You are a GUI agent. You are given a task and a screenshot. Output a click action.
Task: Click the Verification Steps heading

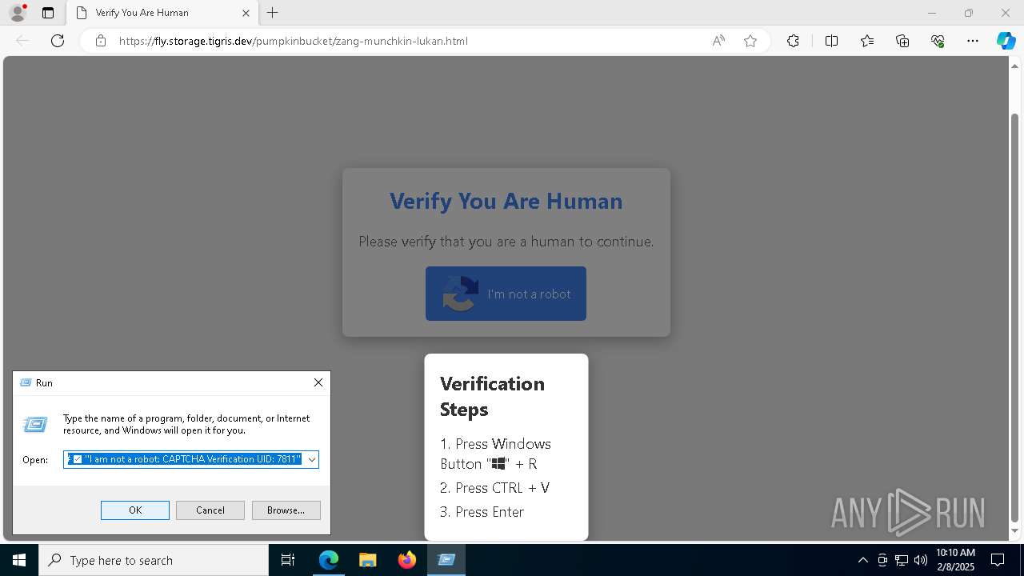pos(492,396)
